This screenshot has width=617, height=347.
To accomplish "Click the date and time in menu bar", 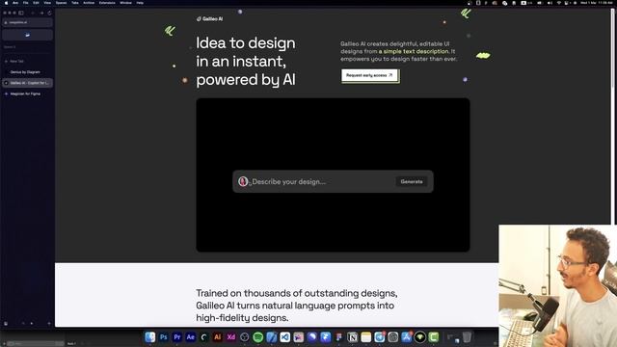I will (x=596, y=3).
